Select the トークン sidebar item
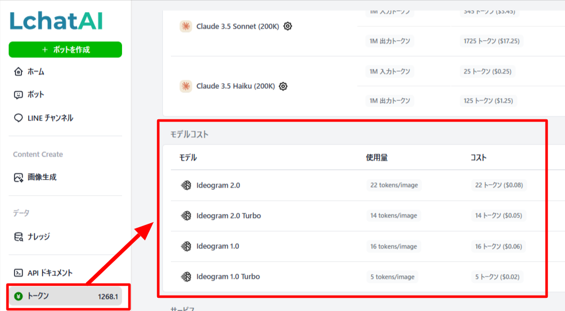This screenshot has height=311, width=565. [39, 296]
